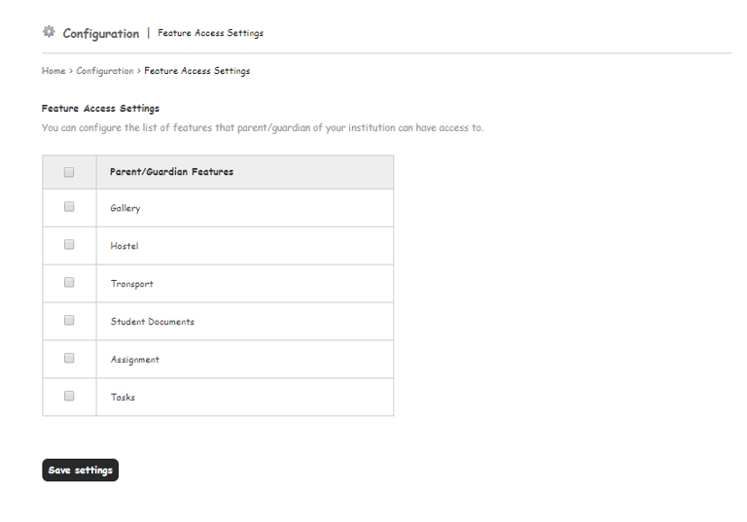Click the Tasks row label
The width and height of the screenshot is (747, 522).
coord(124,398)
